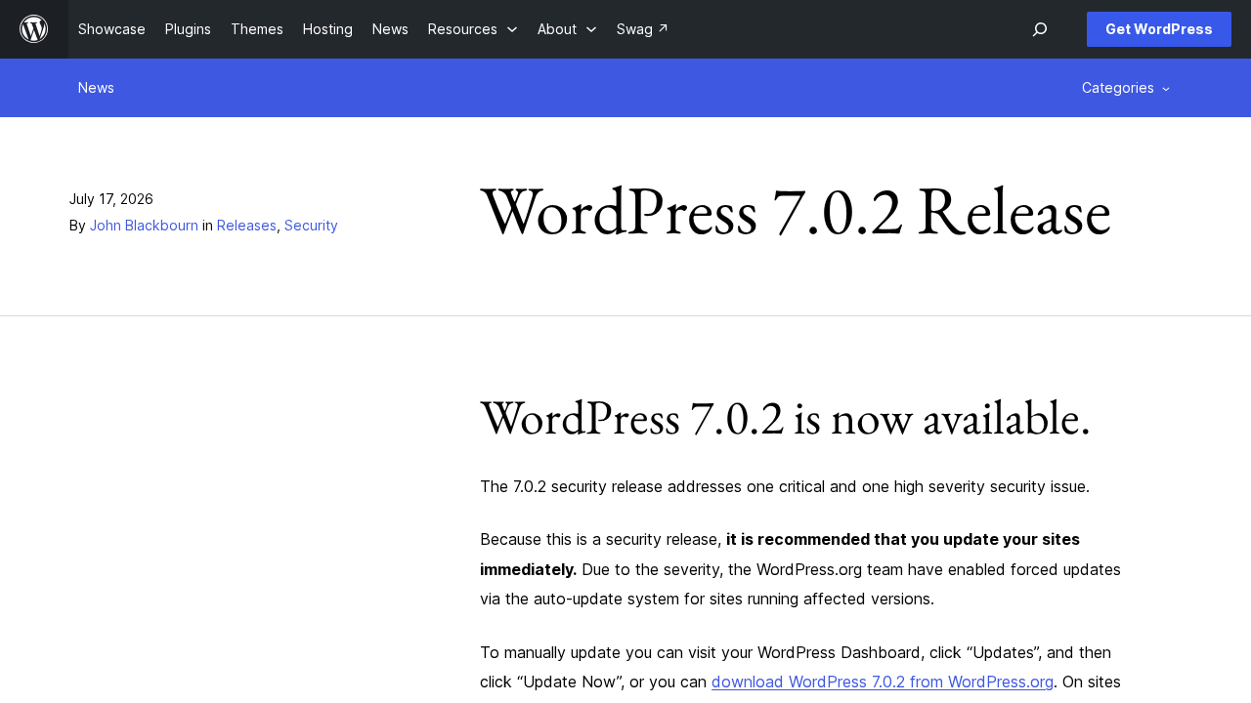This screenshot has width=1251, height=703.
Task: Open the Showcase menu item
Action: click(111, 29)
